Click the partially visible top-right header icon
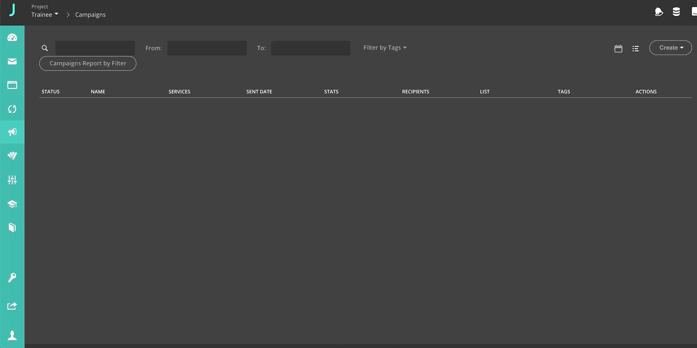This screenshot has height=348, width=697. tap(694, 12)
